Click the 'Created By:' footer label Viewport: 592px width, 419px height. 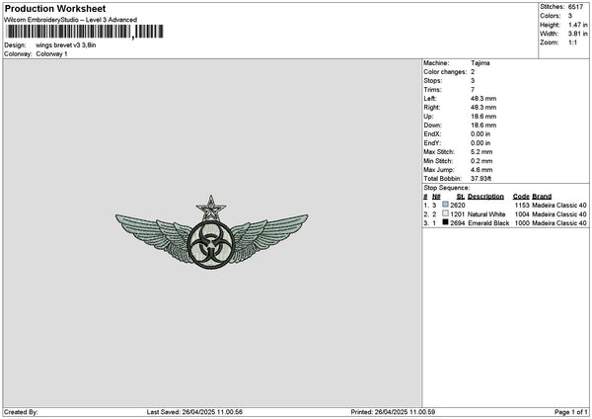[x=21, y=412]
